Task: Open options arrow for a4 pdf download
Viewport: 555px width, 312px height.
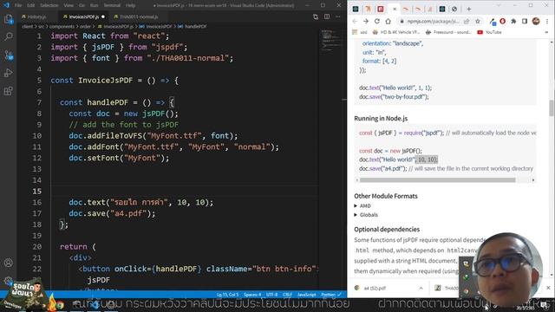Action: point(421,288)
